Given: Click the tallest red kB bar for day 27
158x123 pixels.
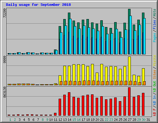Looking at the screenshot, I should click(x=129, y=101).
